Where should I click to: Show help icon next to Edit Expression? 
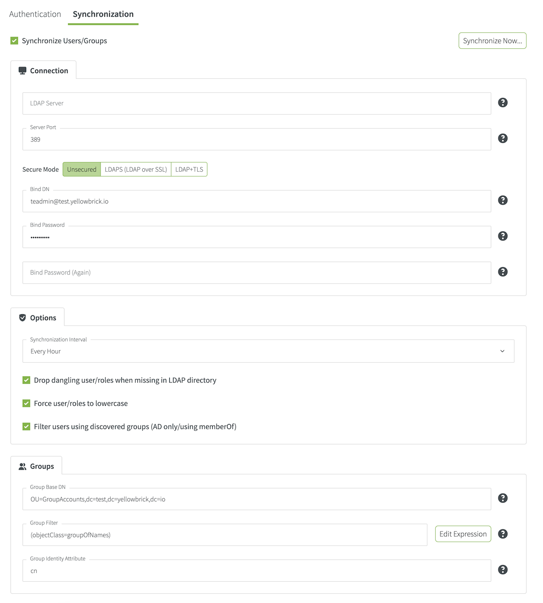tap(503, 534)
